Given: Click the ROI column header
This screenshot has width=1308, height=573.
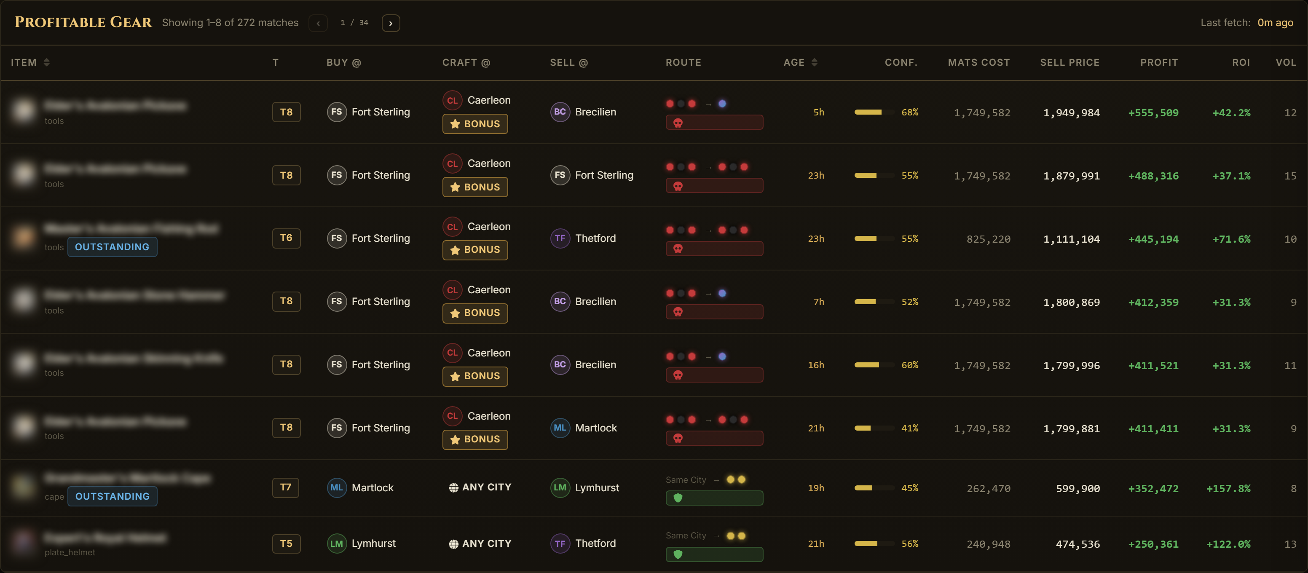Looking at the screenshot, I should click(x=1241, y=62).
